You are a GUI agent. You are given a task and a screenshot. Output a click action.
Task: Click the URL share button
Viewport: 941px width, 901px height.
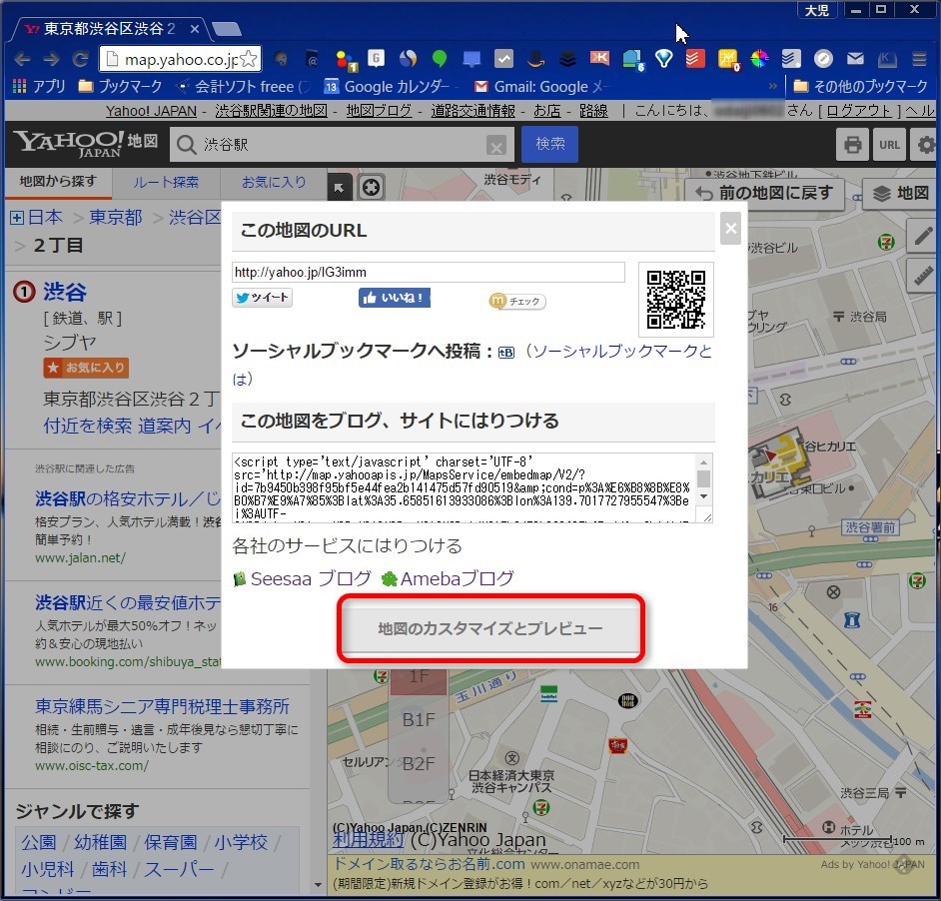[889, 145]
